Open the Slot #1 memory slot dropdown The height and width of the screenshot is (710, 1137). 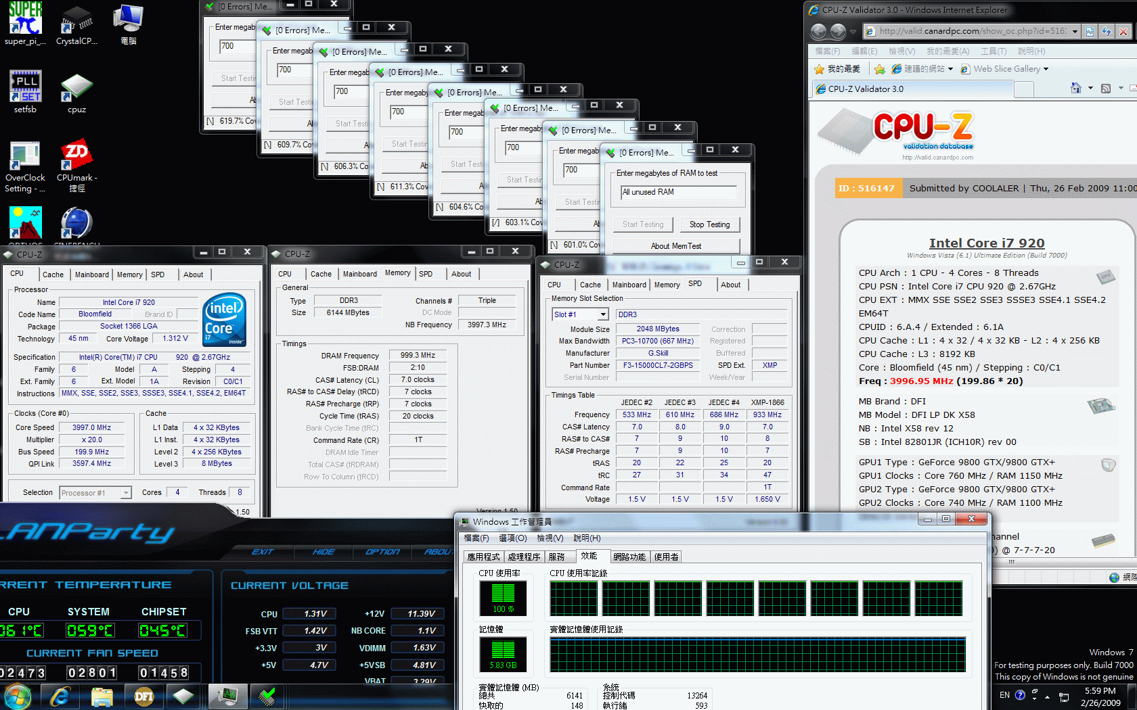point(602,314)
